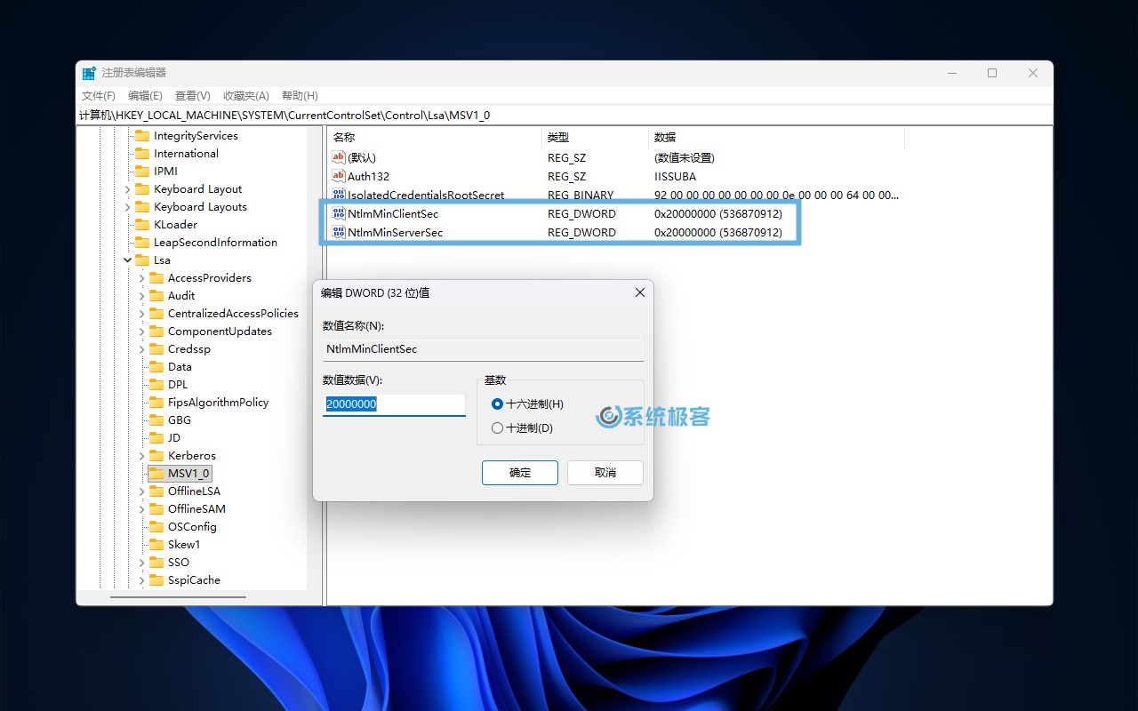The height and width of the screenshot is (711, 1138).
Task: Click the binary icon of IsolatedCredentialsRootSecret
Action: point(338,195)
